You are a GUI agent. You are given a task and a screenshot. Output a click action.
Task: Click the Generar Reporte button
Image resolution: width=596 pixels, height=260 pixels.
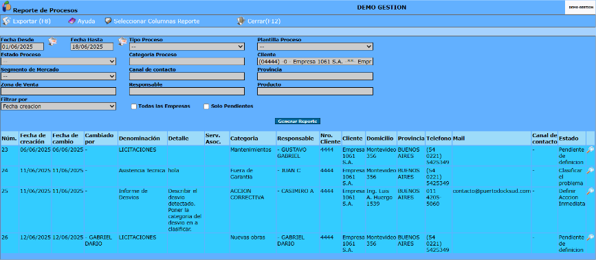click(298, 121)
